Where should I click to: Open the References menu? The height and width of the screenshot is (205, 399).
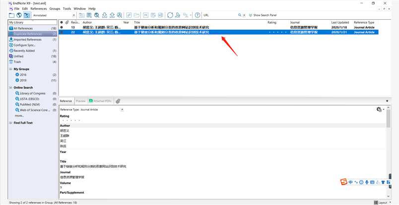coord(39,8)
